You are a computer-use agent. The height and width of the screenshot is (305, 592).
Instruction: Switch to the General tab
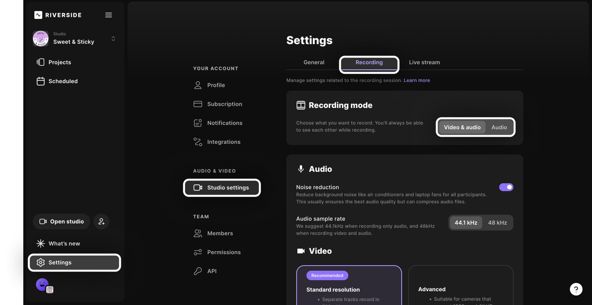(x=314, y=62)
